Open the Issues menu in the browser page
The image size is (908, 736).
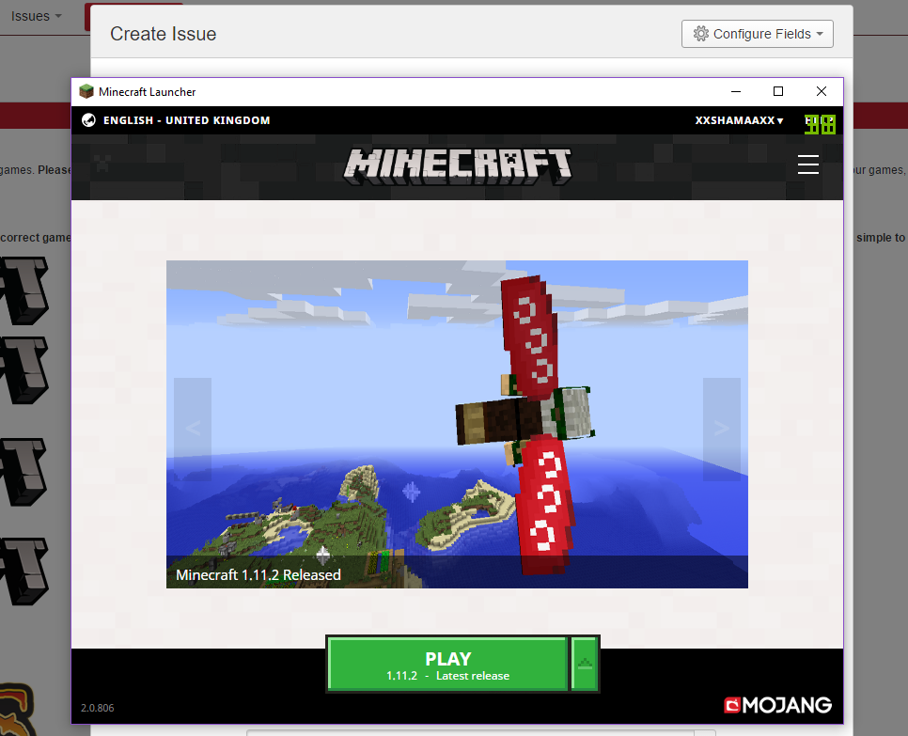pyautogui.click(x=36, y=16)
